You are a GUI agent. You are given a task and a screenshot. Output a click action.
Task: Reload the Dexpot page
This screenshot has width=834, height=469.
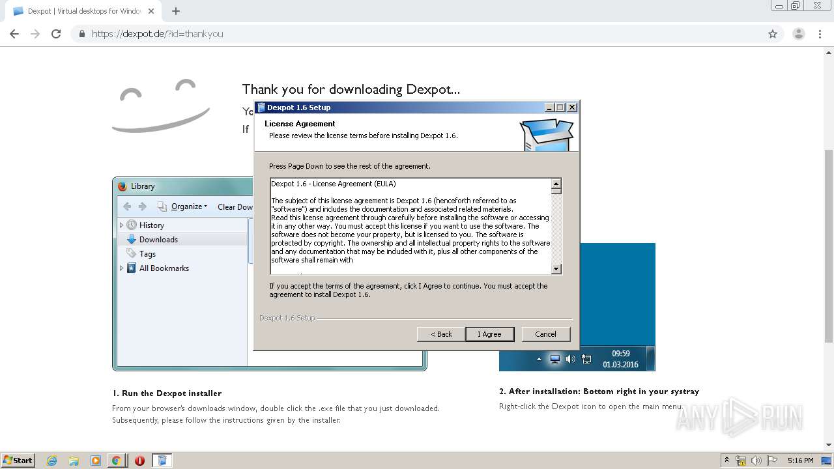[x=56, y=34]
